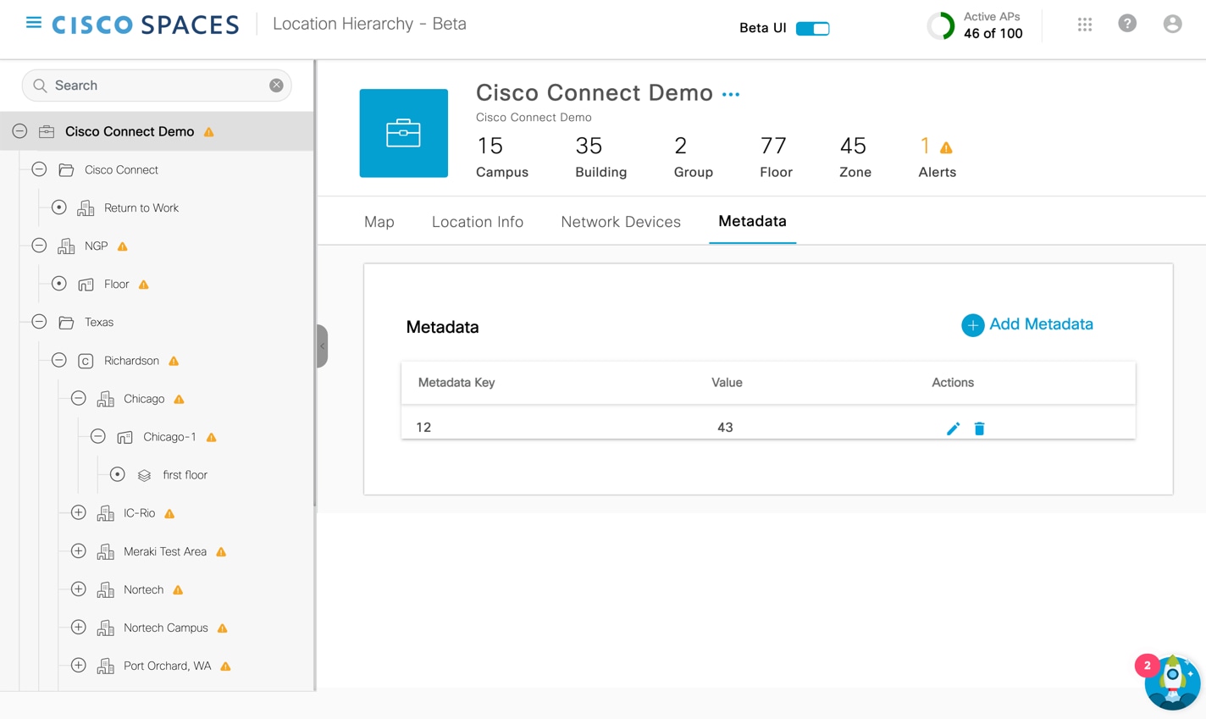1206x719 pixels.
Task: Open the apps grid launcher
Action: tap(1085, 25)
